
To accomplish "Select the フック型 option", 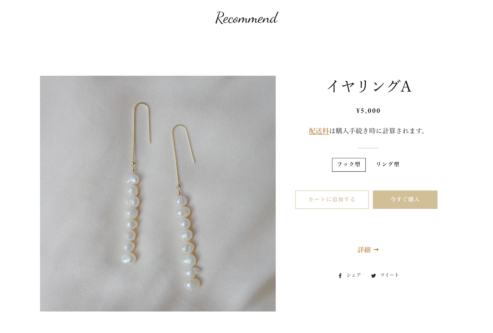I will (x=349, y=165).
